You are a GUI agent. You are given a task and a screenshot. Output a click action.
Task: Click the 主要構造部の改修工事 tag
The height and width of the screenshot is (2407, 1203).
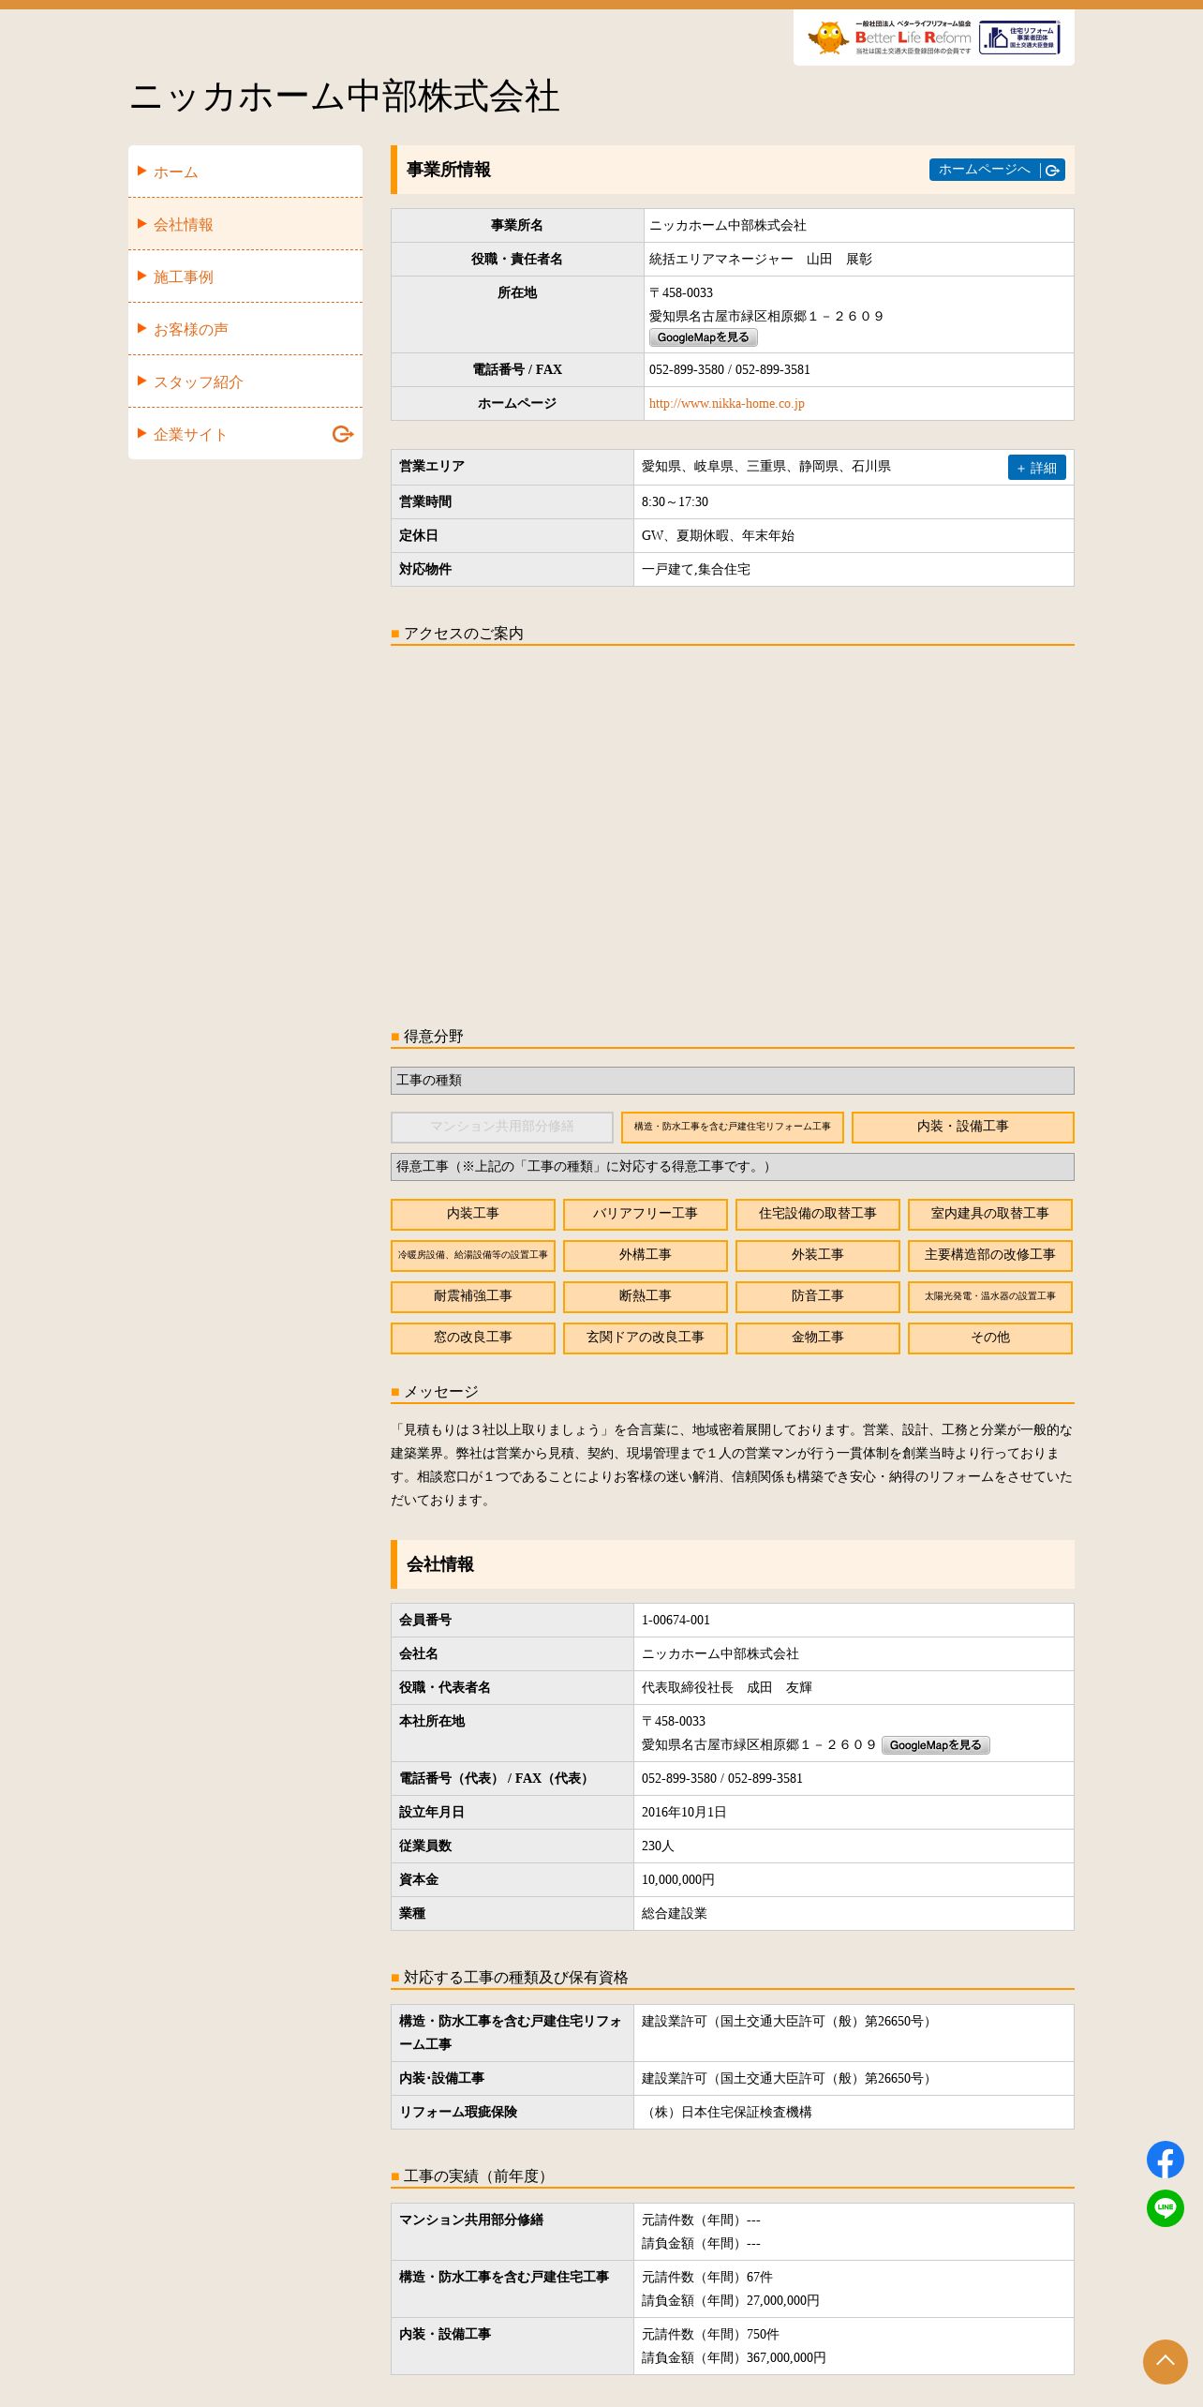point(990,1255)
